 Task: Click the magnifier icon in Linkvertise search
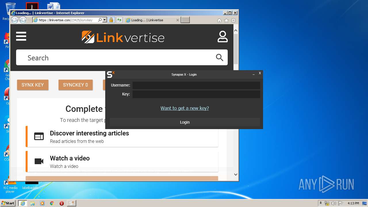[x=220, y=57]
